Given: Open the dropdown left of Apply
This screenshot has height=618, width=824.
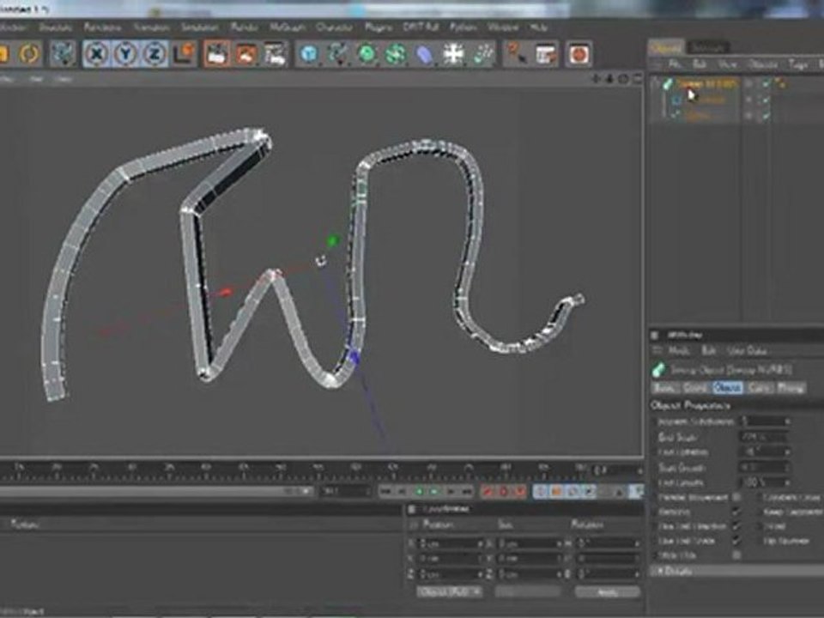Looking at the screenshot, I should 528,591.
